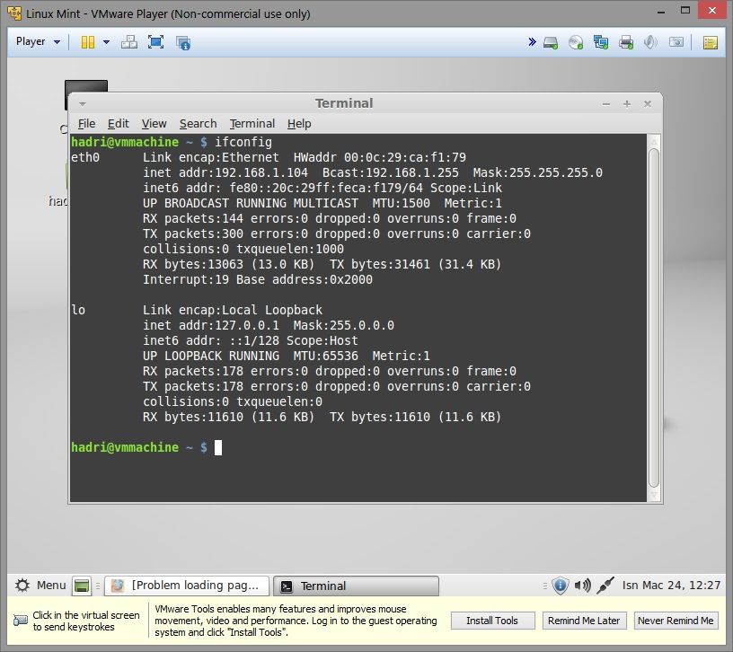Click the printer device icon
Image resolution: width=733 pixels, height=652 pixels.
click(x=626, y=42)
